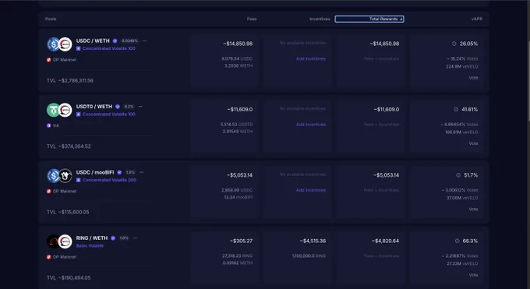
Task: Open the Basic Volatile link under RING / WETH
Action: click(90, 245)
